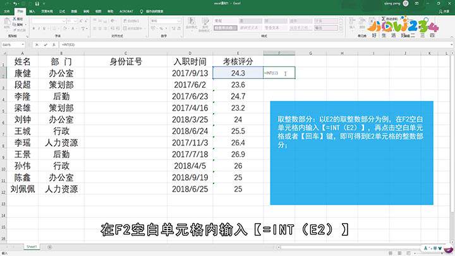The image size is (455, 256).
Task: Click the Format Painter brush
Action: point(15,30)
